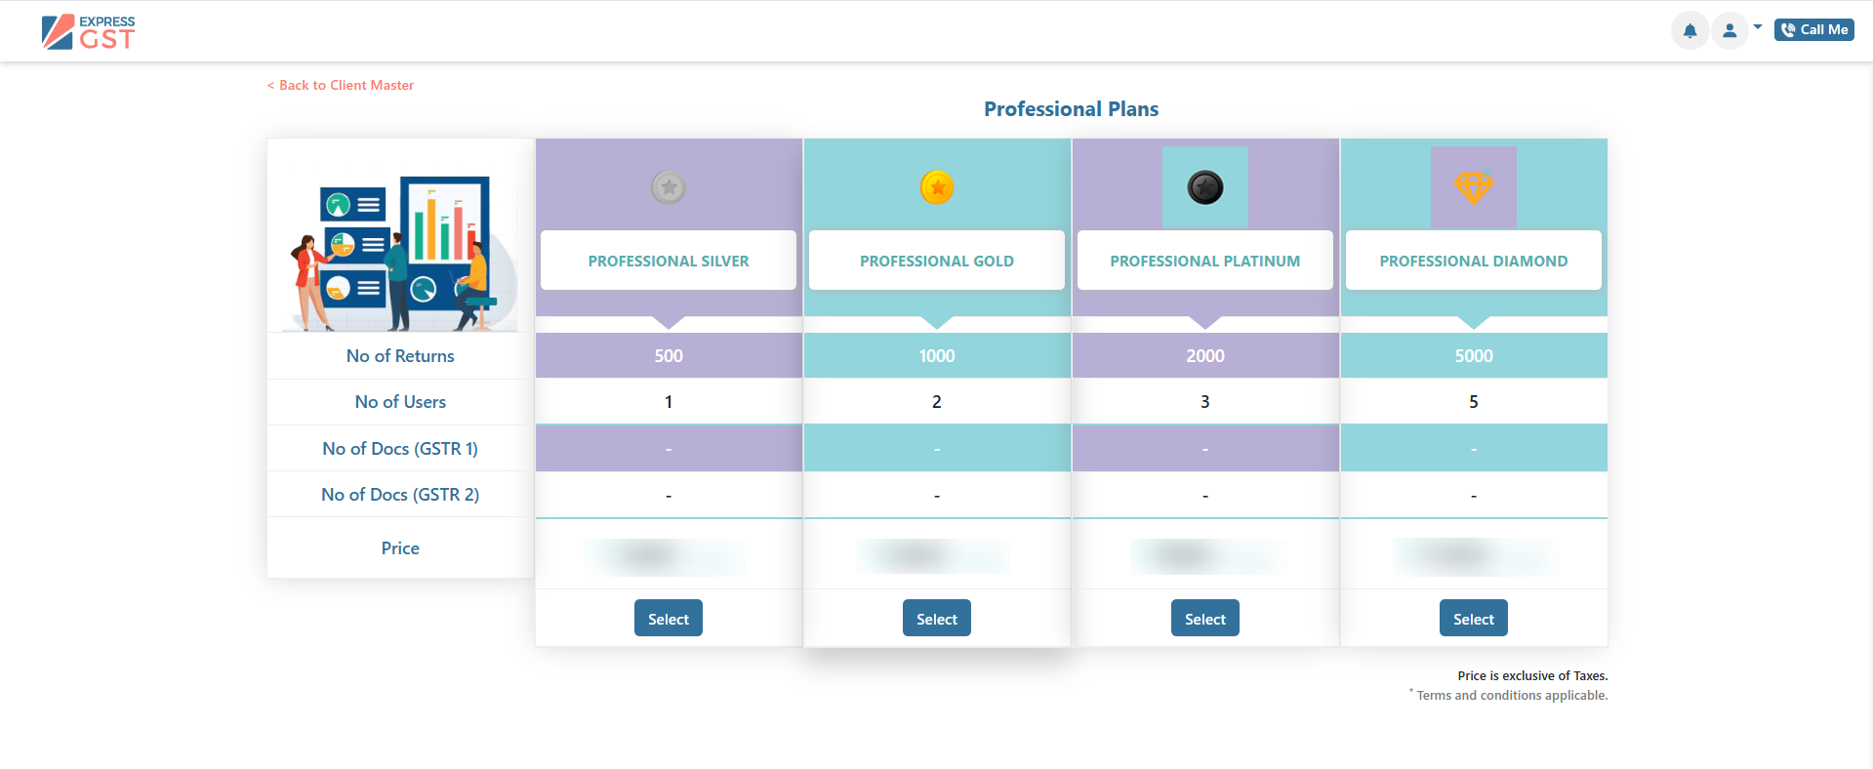
Task: Click the 5000 returns value for Diamond
Action: [x=1474, y=356]
